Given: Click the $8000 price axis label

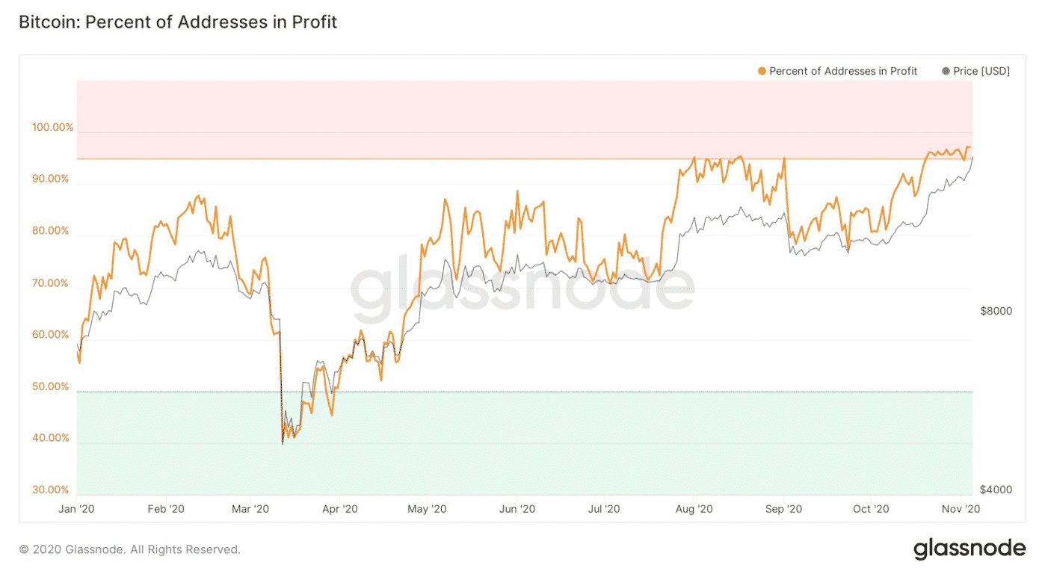Looking at the screenshot, I should pyautogui.click(x=996, y=311).
